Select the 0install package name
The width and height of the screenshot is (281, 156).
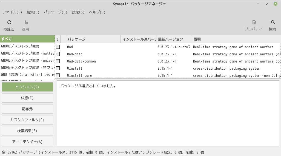75,69
